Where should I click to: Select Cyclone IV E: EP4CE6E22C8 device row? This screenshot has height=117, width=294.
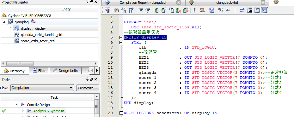pyautogui.click(x=29, y=16)
